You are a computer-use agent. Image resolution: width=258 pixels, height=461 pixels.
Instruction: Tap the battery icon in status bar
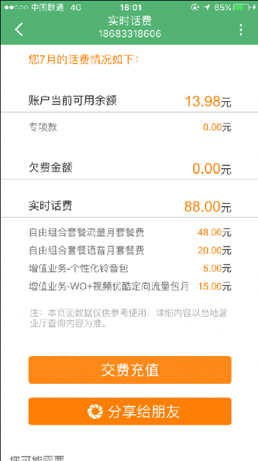tap(242, 8)
